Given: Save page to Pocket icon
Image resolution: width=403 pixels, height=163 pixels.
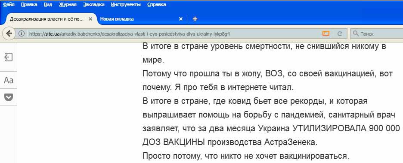Looking at the screenshot, I should (x=9, y=97).
